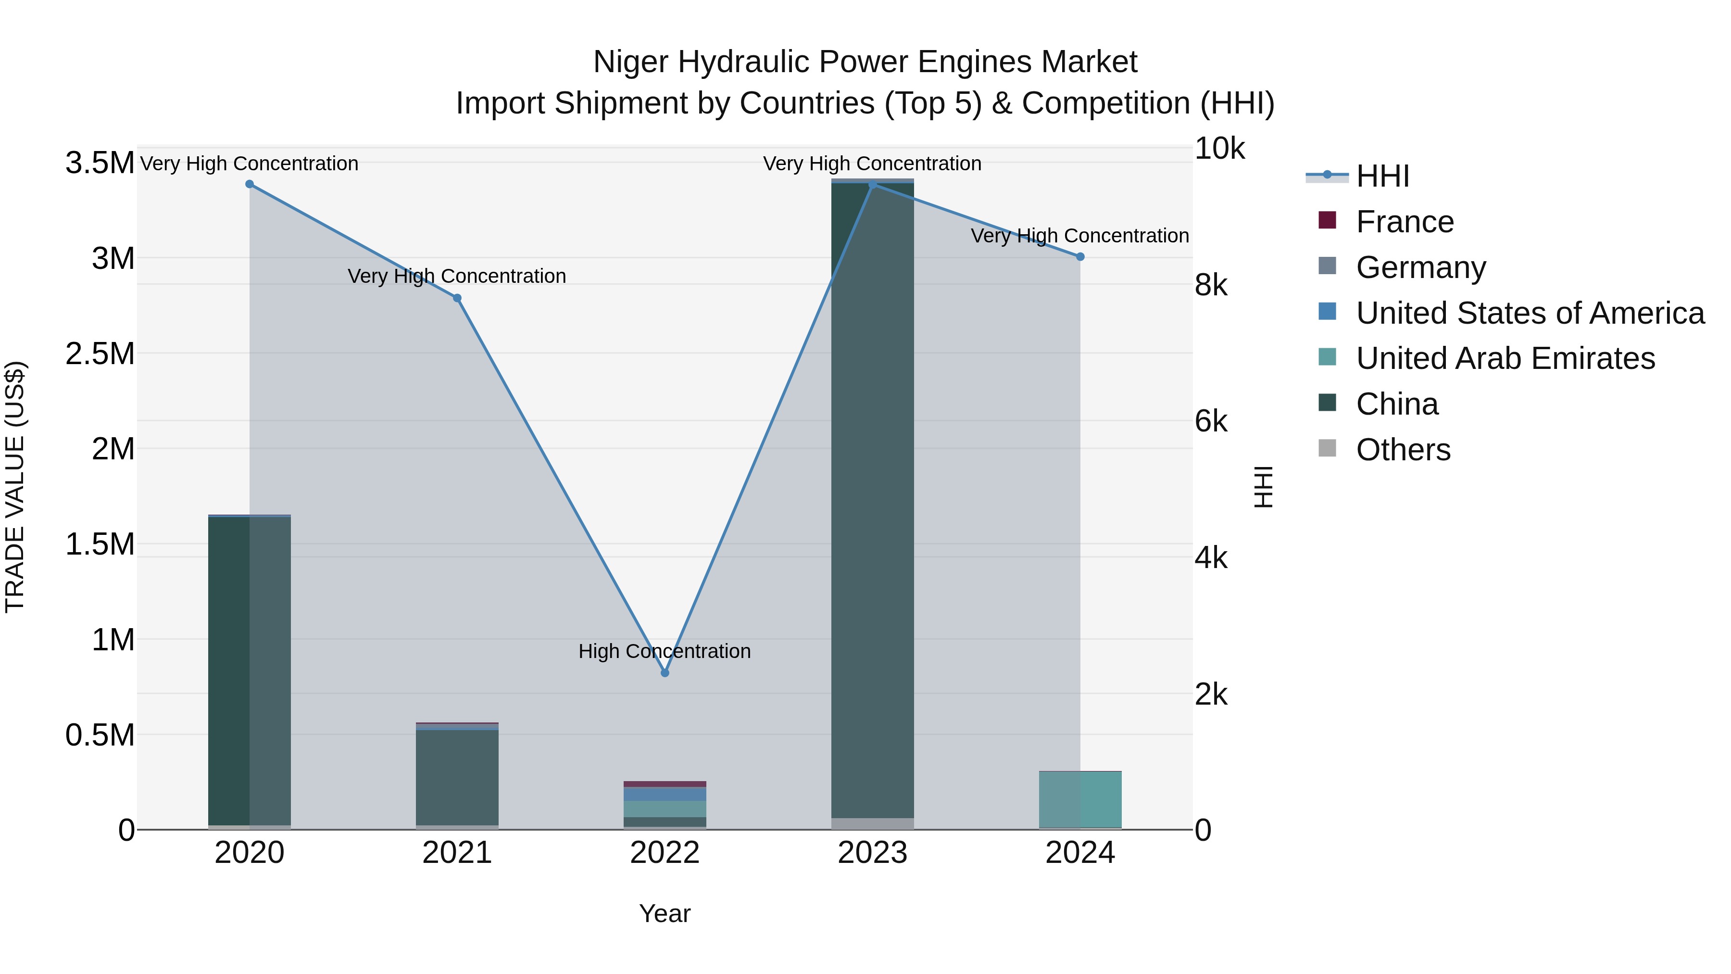Screen dimensions: 1731x974
Task: Click the 2023 China bar segment
Action: pyautogui.click(x=872, y=500)
